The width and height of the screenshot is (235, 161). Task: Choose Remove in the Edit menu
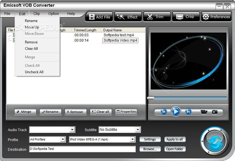[37, 42]
